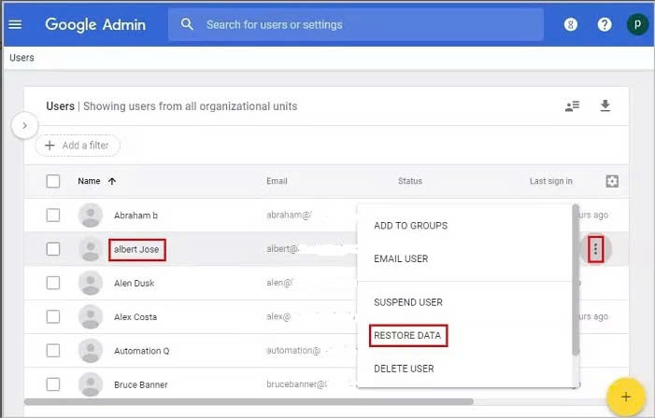The height and width of the screenshot is (418, 655).
Task: Click the three-dot more options for albert Jose
Action: click(596, 249)
